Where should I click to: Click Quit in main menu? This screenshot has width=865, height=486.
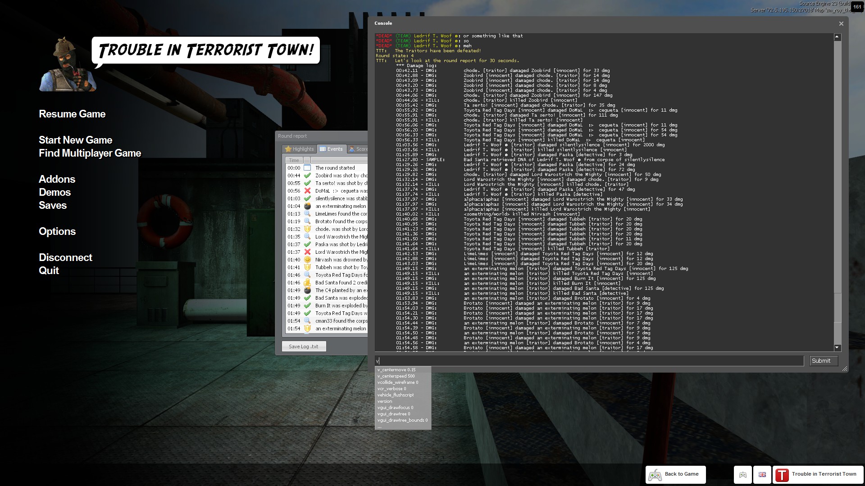tap(49, 271)
